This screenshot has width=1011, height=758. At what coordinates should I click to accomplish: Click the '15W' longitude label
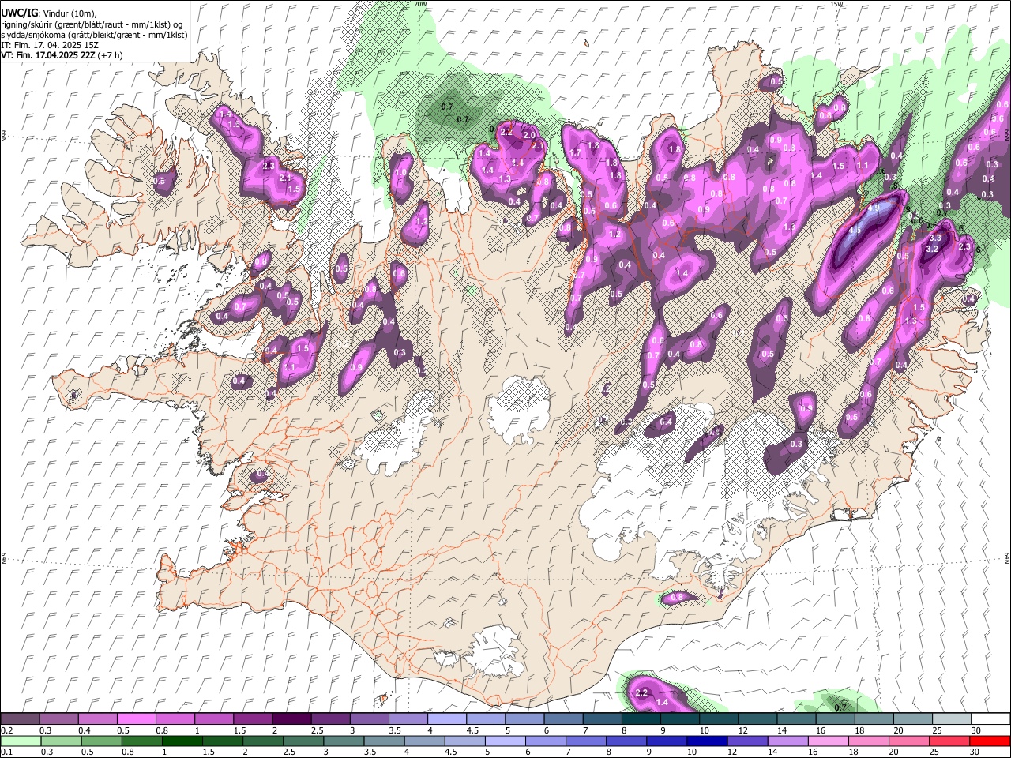coord(836,4)
